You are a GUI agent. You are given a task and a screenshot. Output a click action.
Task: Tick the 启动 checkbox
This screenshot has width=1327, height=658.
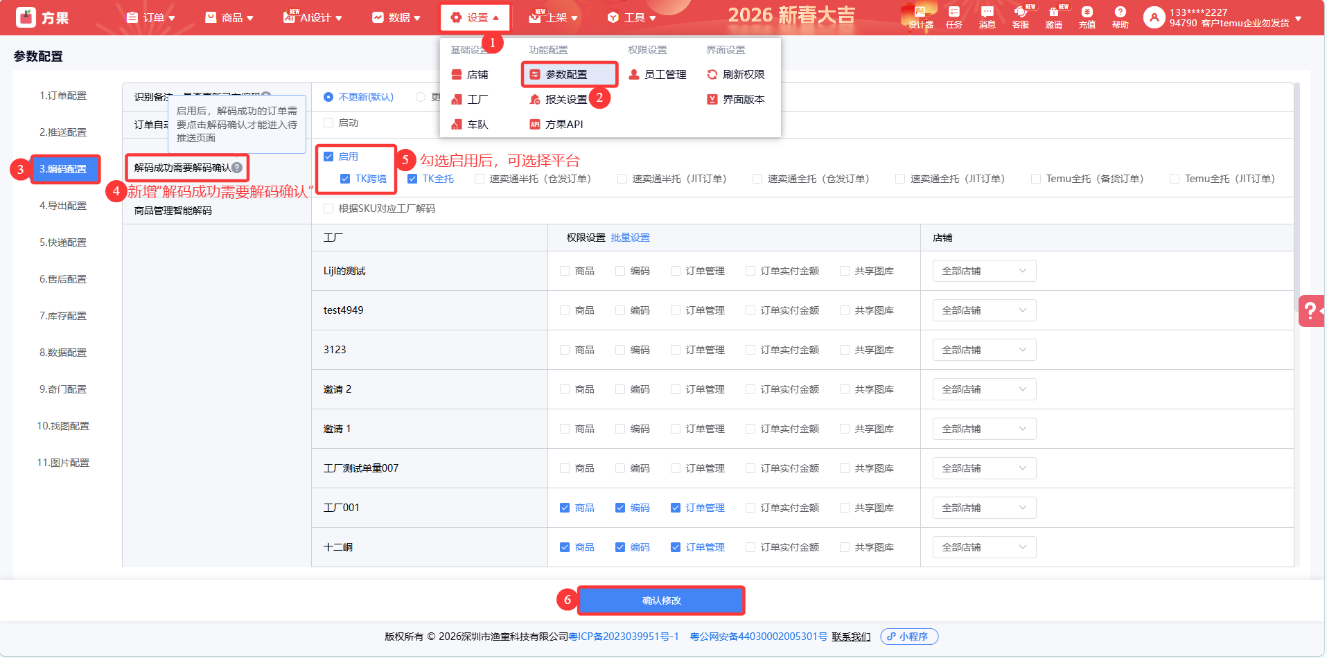(328, 123)
